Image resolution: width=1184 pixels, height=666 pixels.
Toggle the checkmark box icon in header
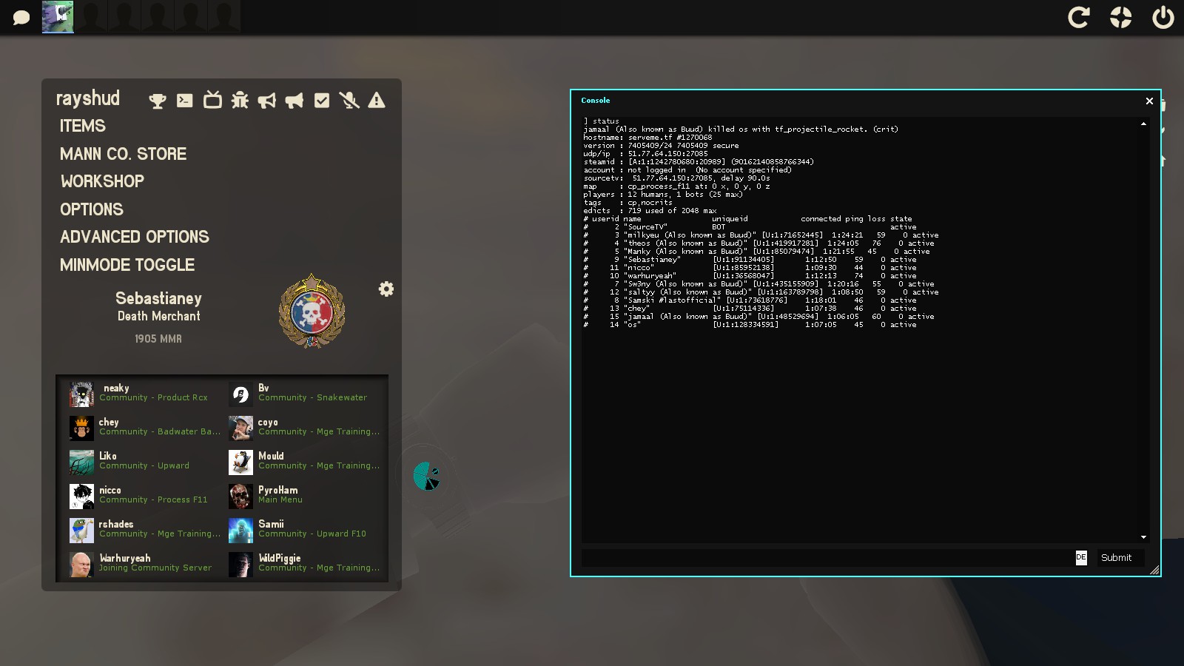pyautogui.click(x=322, y=101)
